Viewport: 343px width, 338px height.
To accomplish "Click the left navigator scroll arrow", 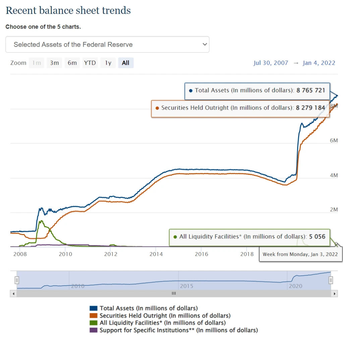I will 13,293.
